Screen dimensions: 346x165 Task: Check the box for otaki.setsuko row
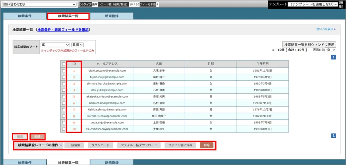point(63,71)
